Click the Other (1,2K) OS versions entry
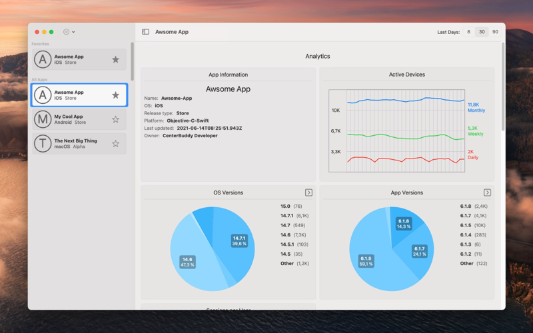 294,263
